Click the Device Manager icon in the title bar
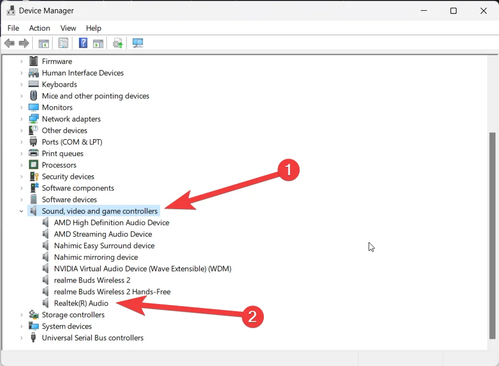 (11, 11)
